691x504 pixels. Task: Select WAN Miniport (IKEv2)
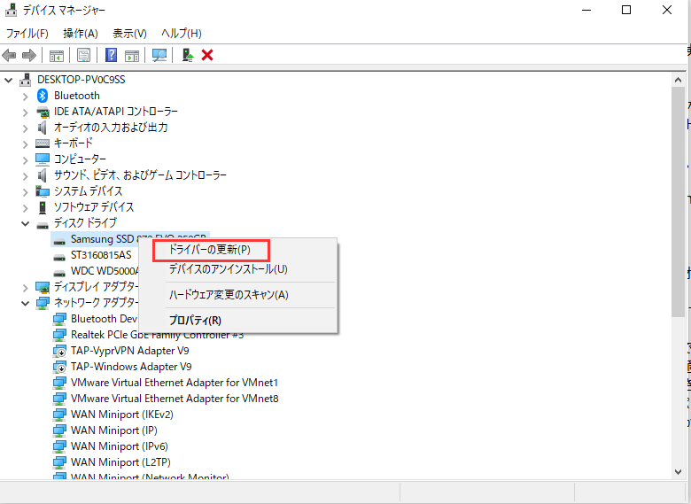[x=122, y=415]
